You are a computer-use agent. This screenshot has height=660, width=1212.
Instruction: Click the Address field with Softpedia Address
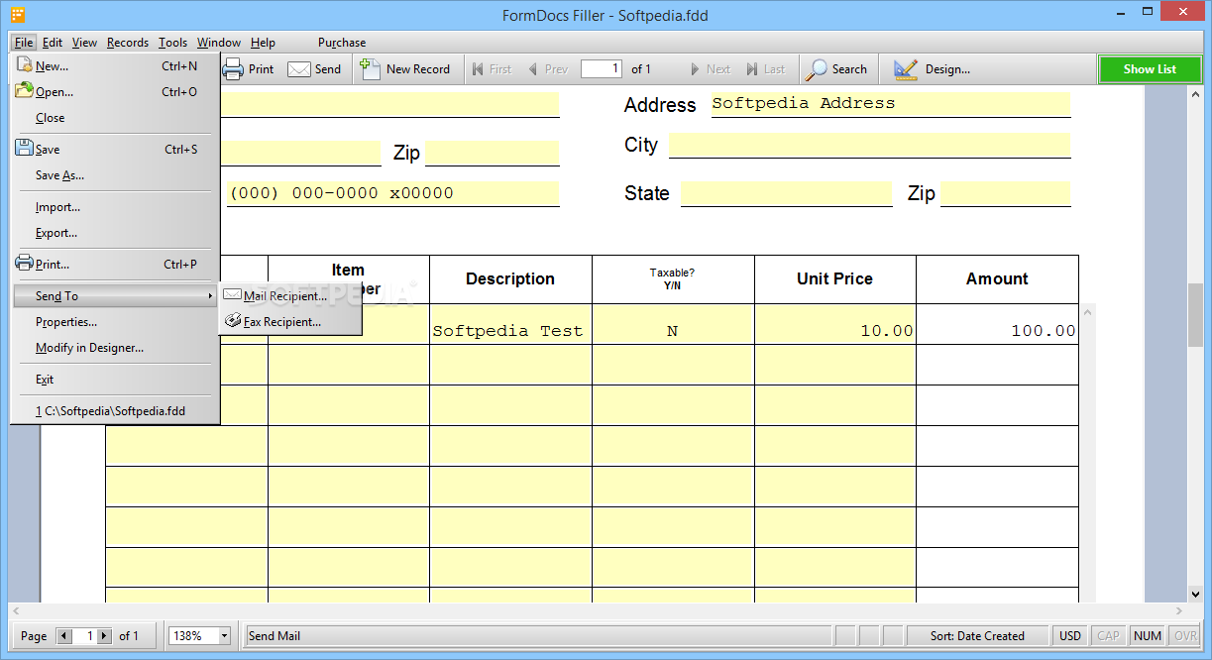coord(890,104)
